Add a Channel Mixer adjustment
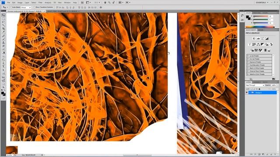280x157 pixels. 271,44
